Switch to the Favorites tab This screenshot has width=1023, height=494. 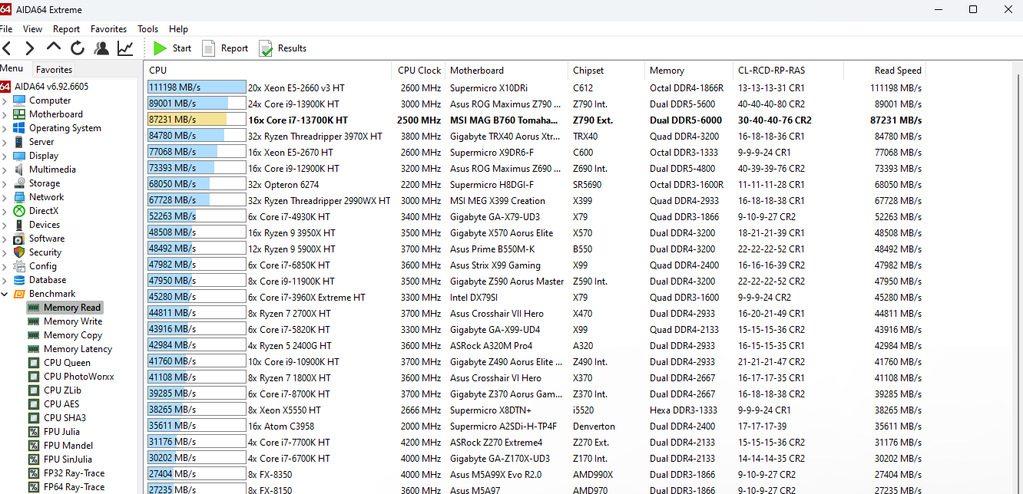[x=54, y=70]
